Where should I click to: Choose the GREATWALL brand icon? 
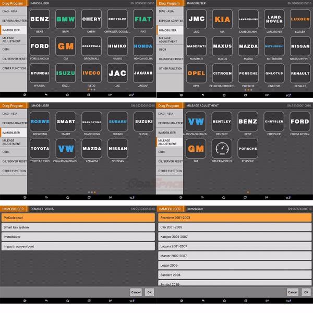tap(91, 46)
